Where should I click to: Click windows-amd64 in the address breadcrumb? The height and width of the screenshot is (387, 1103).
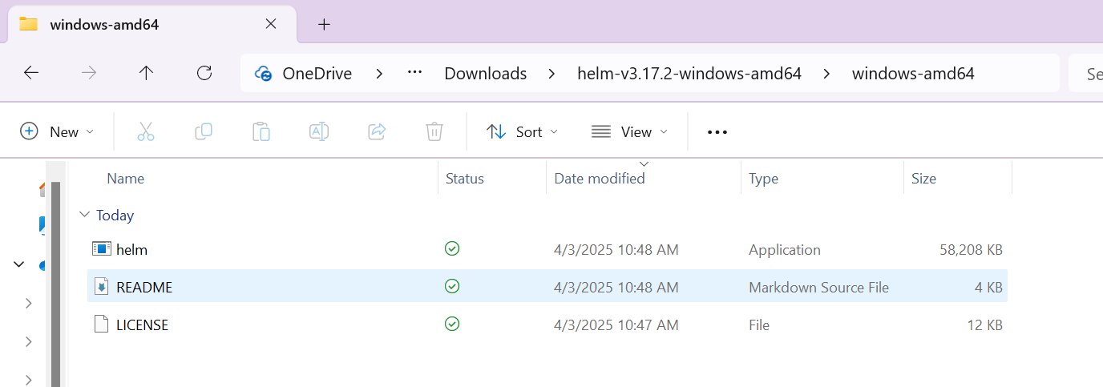pos(913,74)
